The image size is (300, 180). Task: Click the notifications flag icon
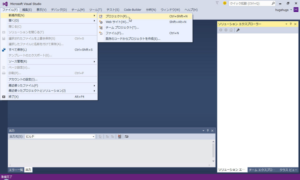point(217,3)
